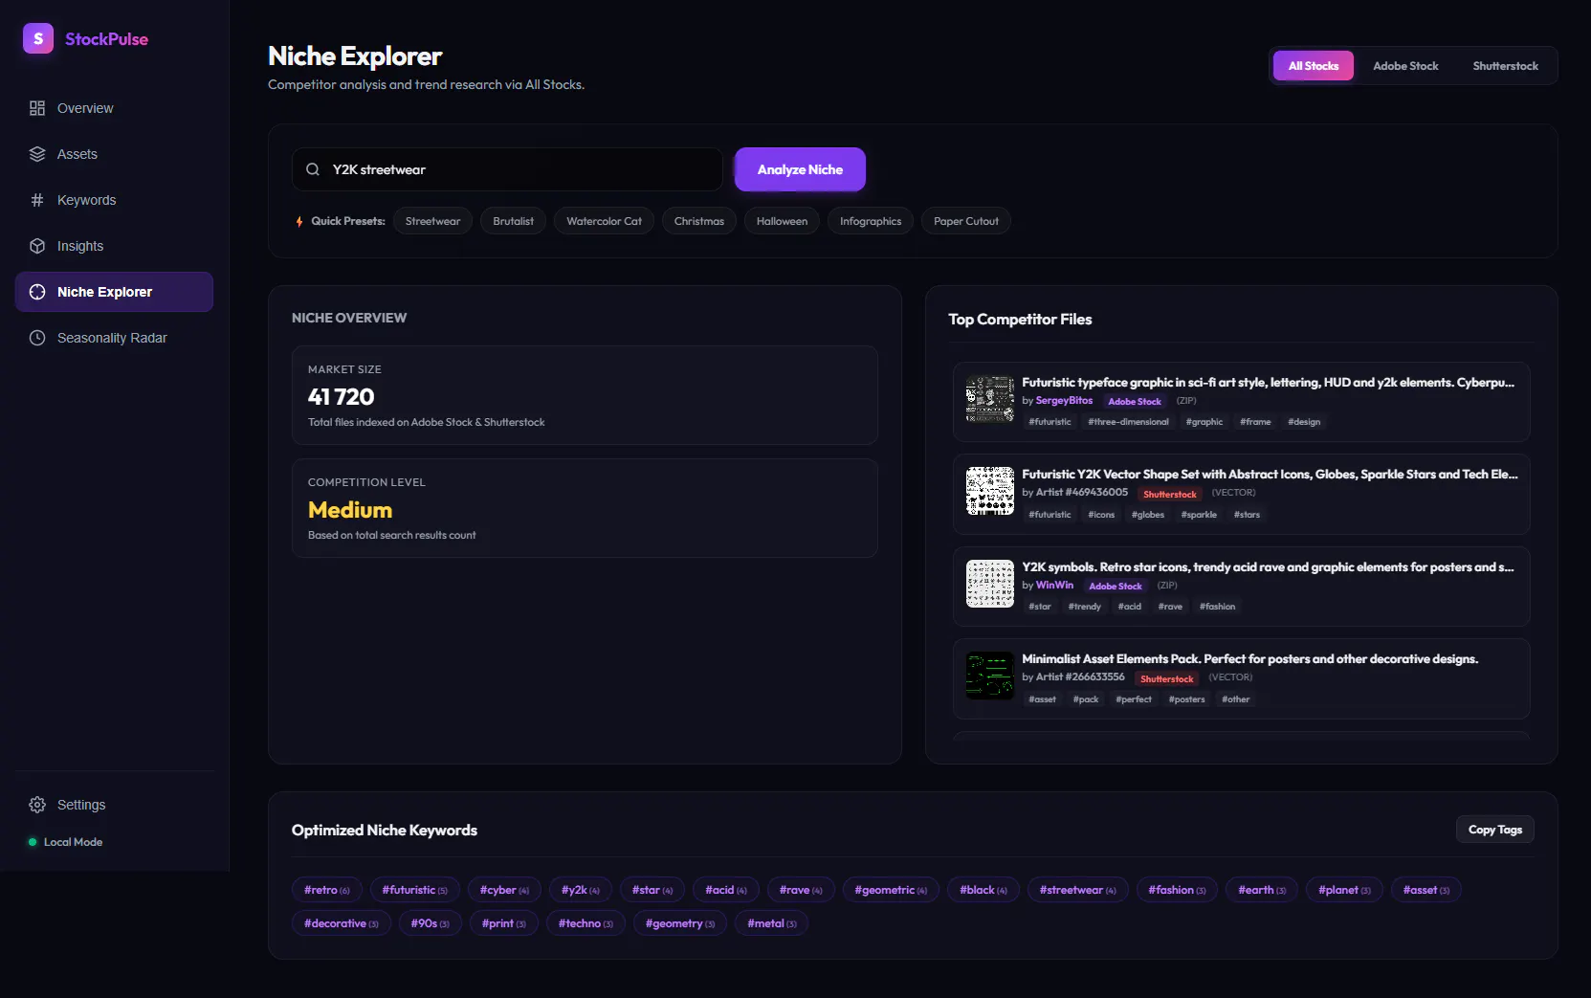This screenshot has height=998, width=1591.
Task: Apply the Watercolor Cat quick preset
Action: tap(604, 221)
